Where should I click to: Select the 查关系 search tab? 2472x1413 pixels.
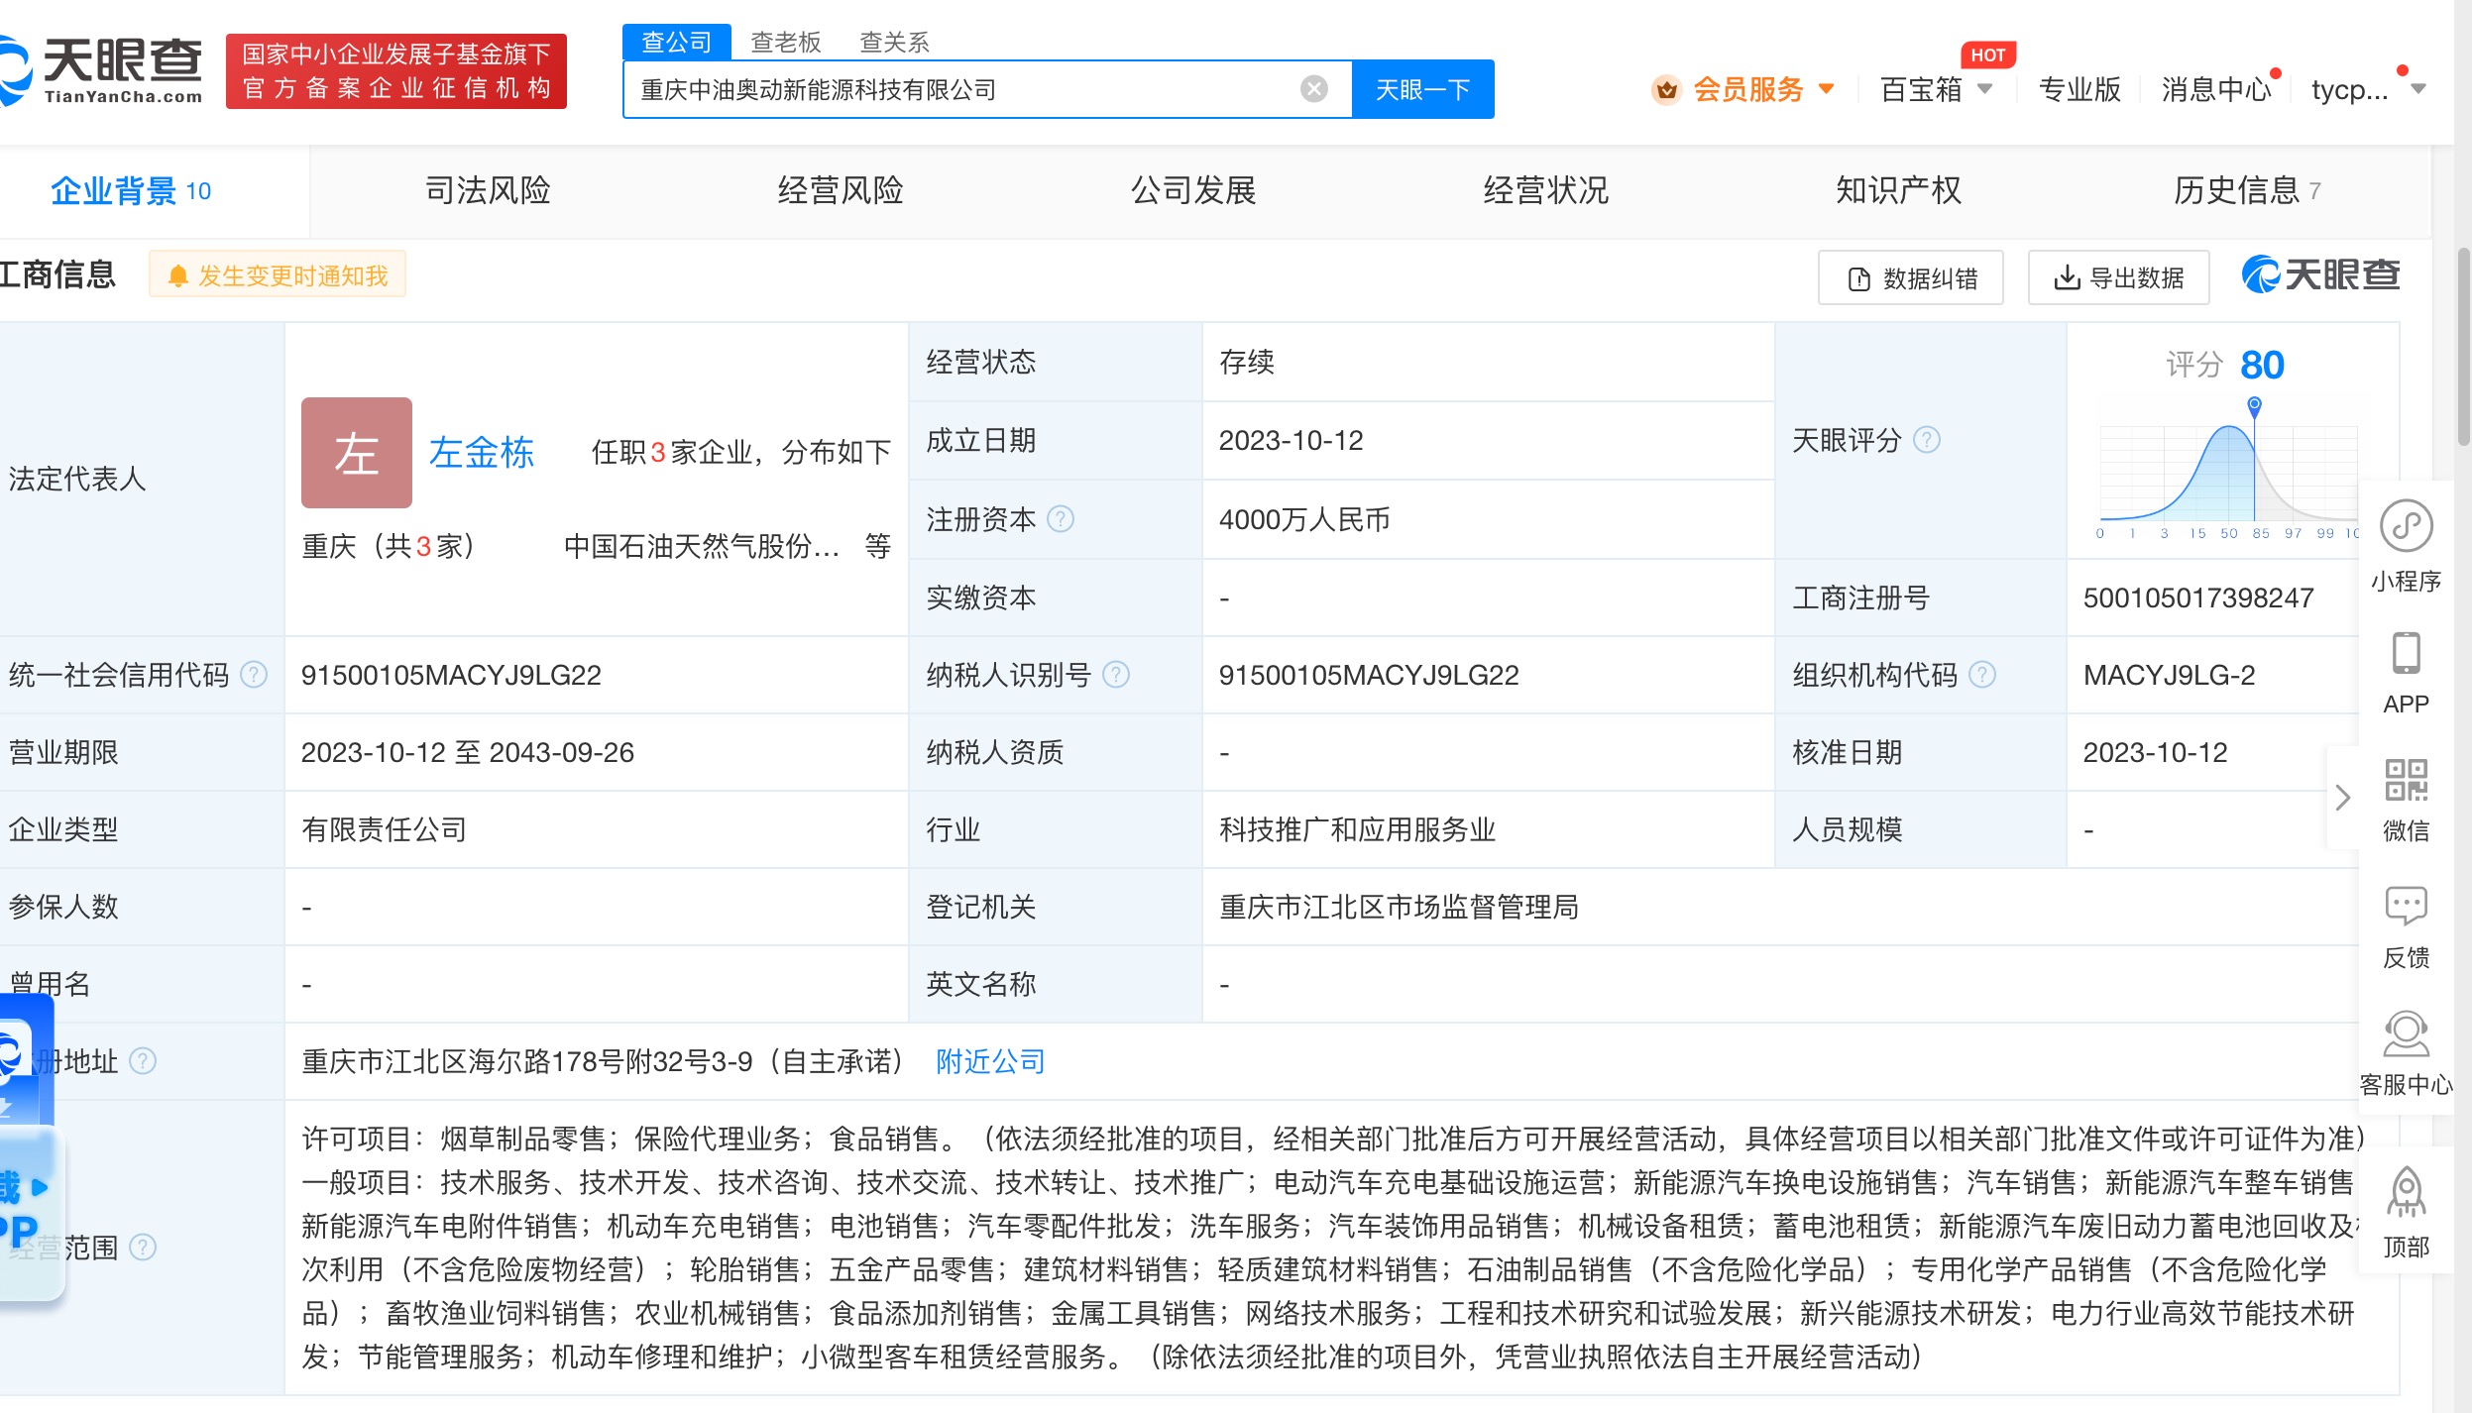[894, 42]
